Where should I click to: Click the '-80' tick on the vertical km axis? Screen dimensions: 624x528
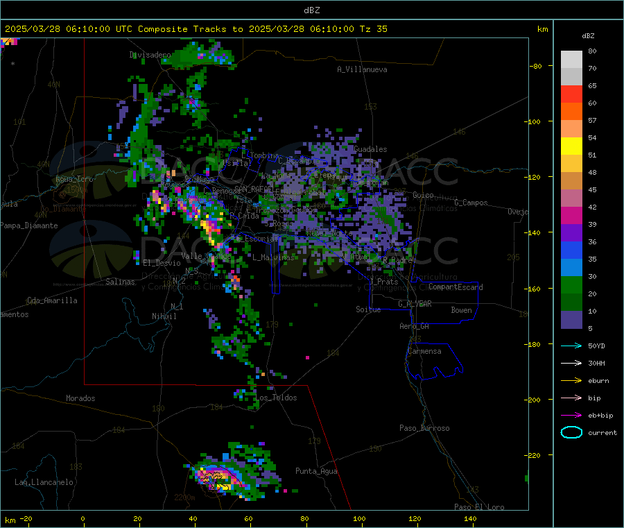tap(536, 66)
